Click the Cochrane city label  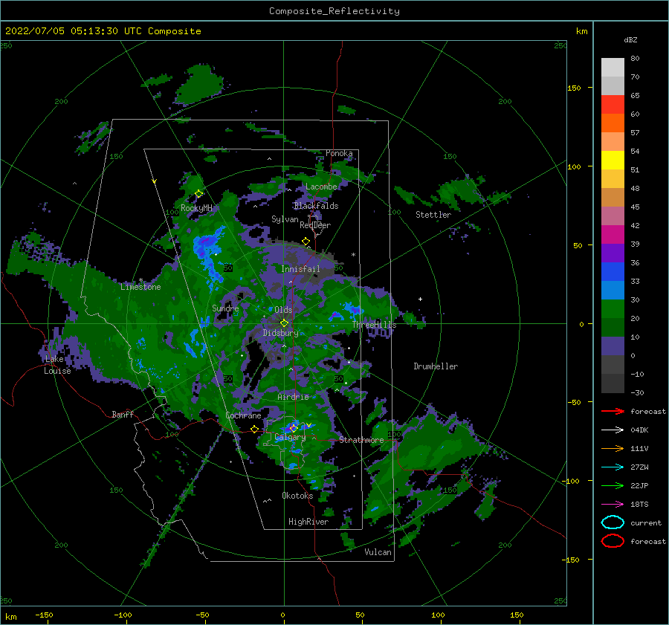tap(243, 415)
